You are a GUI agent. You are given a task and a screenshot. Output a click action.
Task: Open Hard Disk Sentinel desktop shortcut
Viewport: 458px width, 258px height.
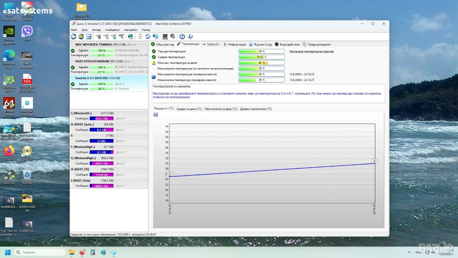pos(27,12)
